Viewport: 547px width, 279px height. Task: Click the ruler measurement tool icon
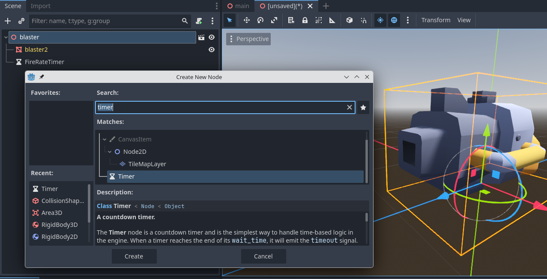pyautogui.click(x=332, y=20)
